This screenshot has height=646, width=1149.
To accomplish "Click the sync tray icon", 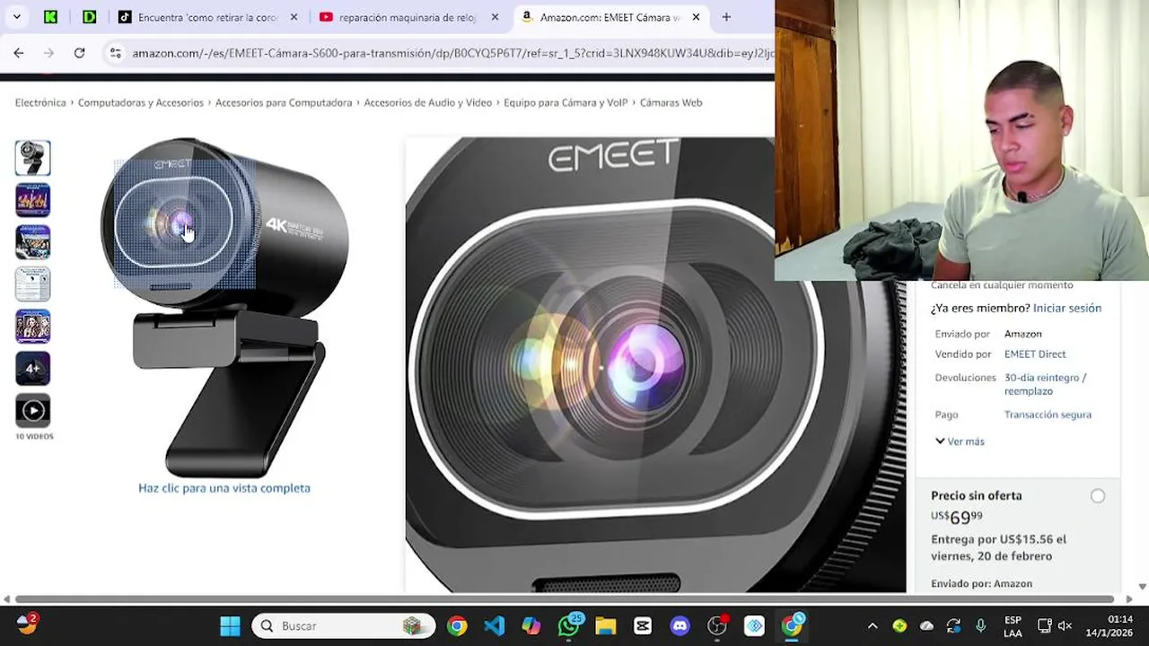I will pos(953,625).
